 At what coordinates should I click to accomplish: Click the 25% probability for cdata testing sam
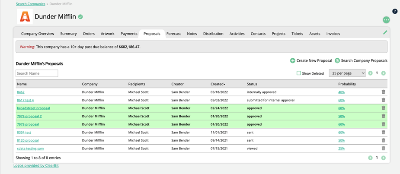[x=341, y=149]
